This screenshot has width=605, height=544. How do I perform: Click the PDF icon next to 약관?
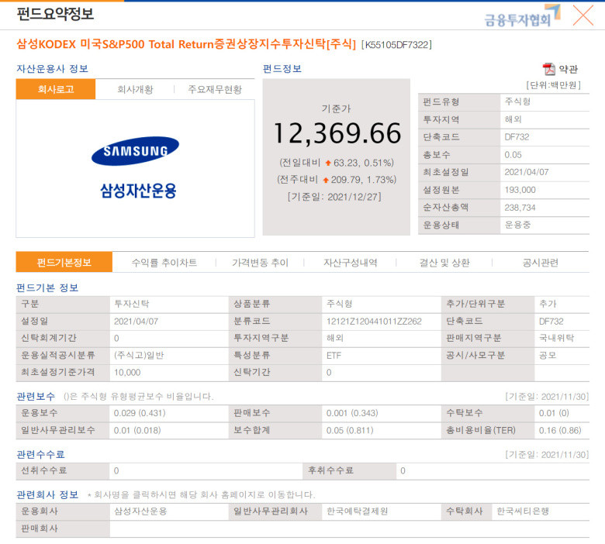[x=548, y=70]
